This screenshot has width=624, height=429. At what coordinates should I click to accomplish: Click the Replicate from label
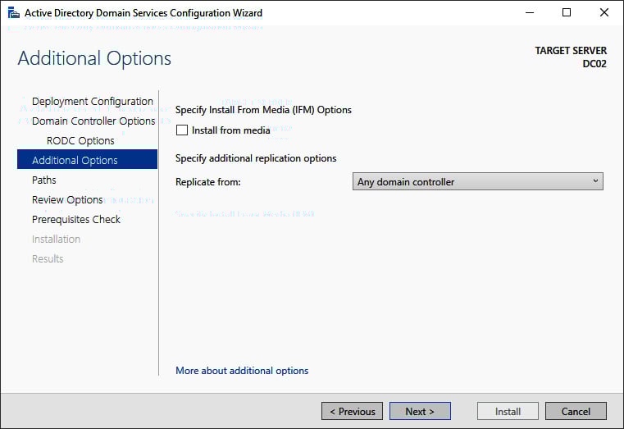point(208,182)
